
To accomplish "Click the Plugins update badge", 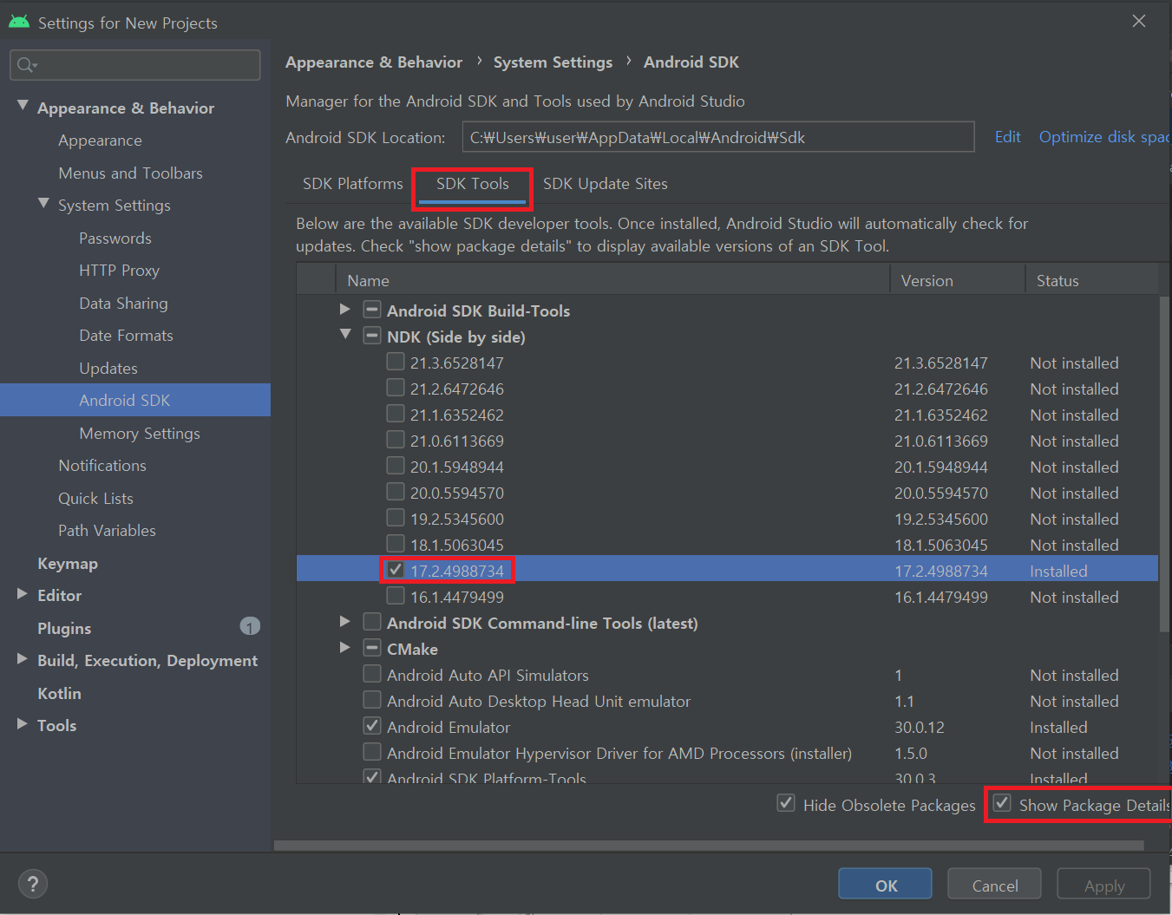I will (x=250, y=626).
